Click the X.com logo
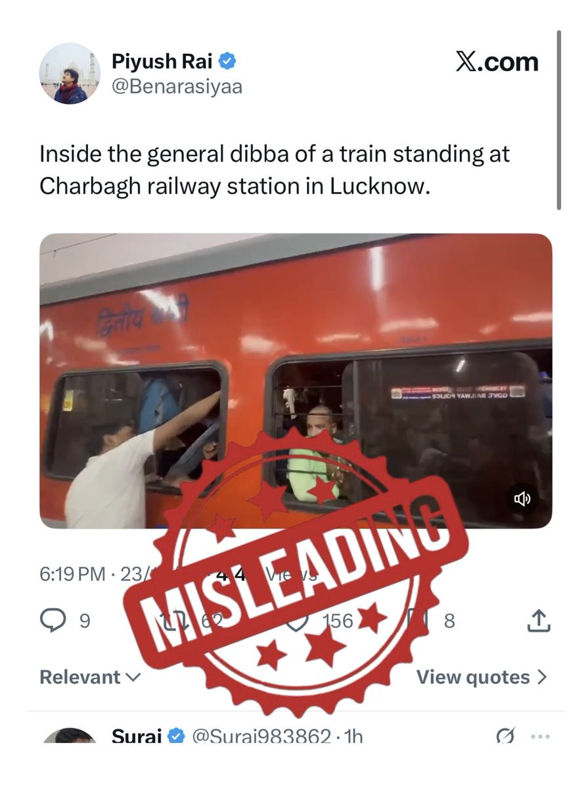 pyautogui.click(x=497, y=62)
